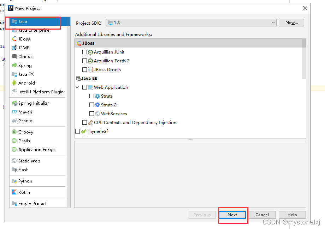Click the WebServices globe icon

tap(97, 114)
